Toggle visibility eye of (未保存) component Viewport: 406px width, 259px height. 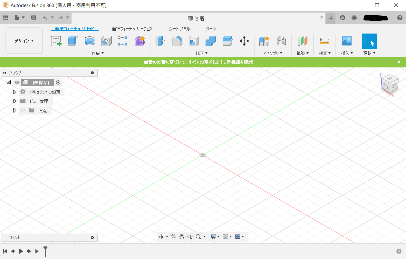pos(17,83)
